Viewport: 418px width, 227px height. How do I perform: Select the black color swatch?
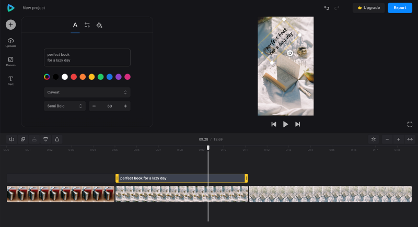coord(56,77)
